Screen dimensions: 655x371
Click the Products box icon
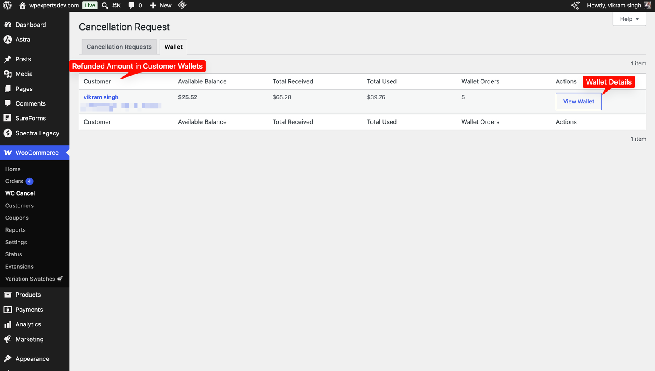8,295
